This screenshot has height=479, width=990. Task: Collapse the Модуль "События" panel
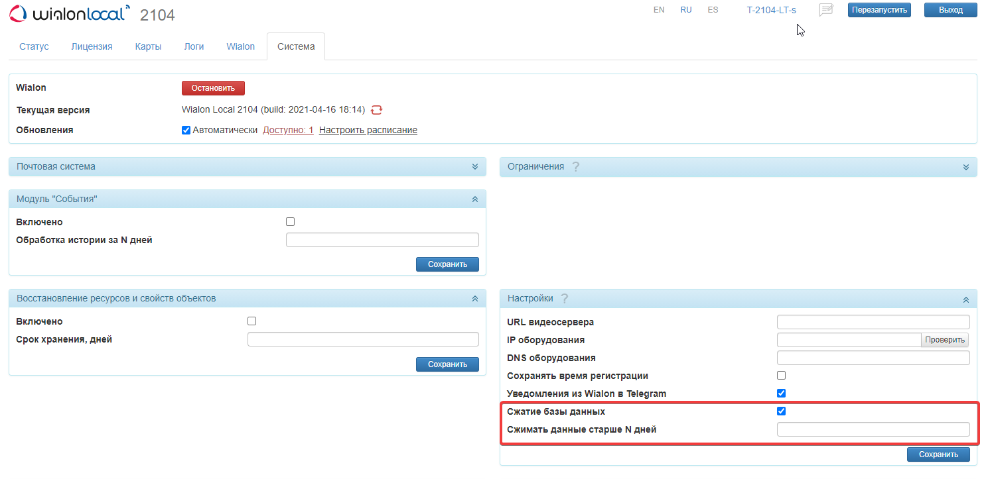[474, 199]
